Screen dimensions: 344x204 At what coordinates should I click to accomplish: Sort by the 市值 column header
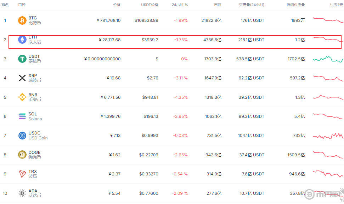click(x=218, y=5)
